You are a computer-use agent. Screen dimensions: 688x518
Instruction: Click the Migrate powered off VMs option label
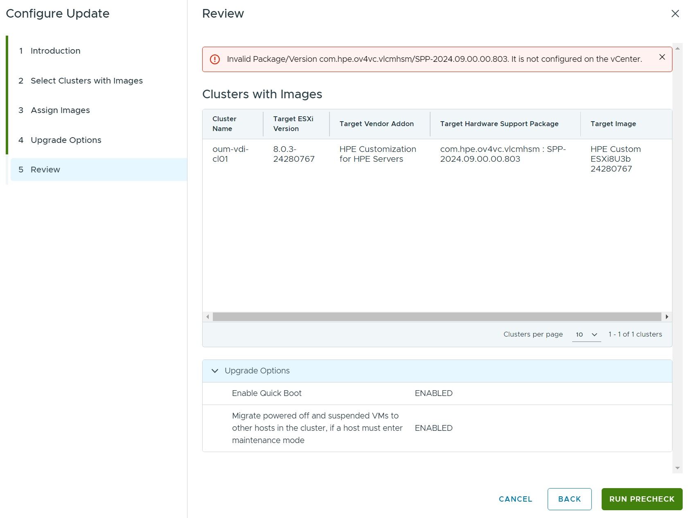pyautogui.click(x=317, y=428)
